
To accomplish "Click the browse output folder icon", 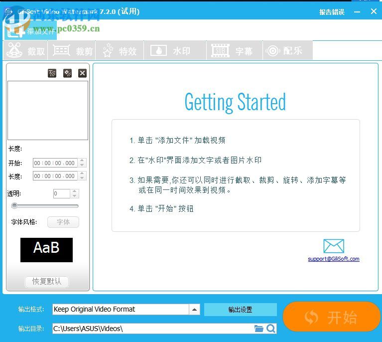I will coord(258,329).
